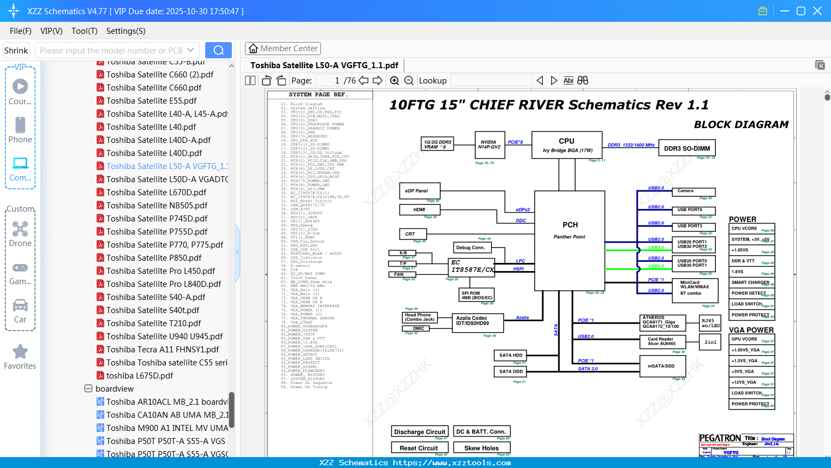The height and width of the screenshot is (468, 831).
Task: Click the window icon right of the PDF tab
Action: [820, 65]
